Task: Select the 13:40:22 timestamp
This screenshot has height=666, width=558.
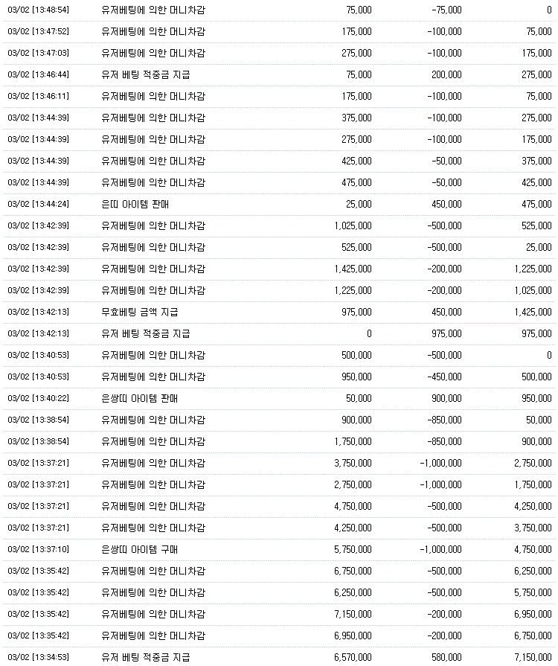Action: click(x=38, y=398)
